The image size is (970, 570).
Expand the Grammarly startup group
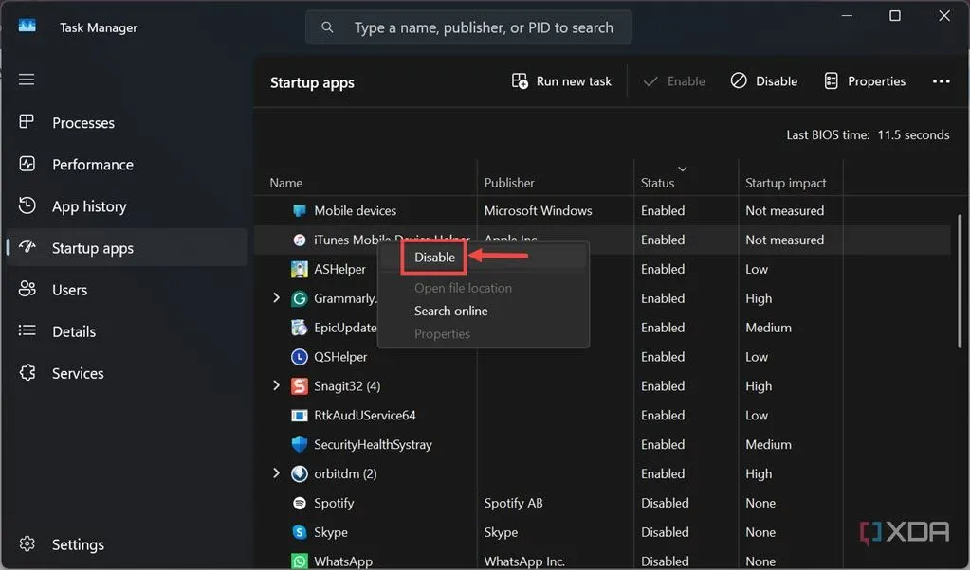click(x=276, y=298)
